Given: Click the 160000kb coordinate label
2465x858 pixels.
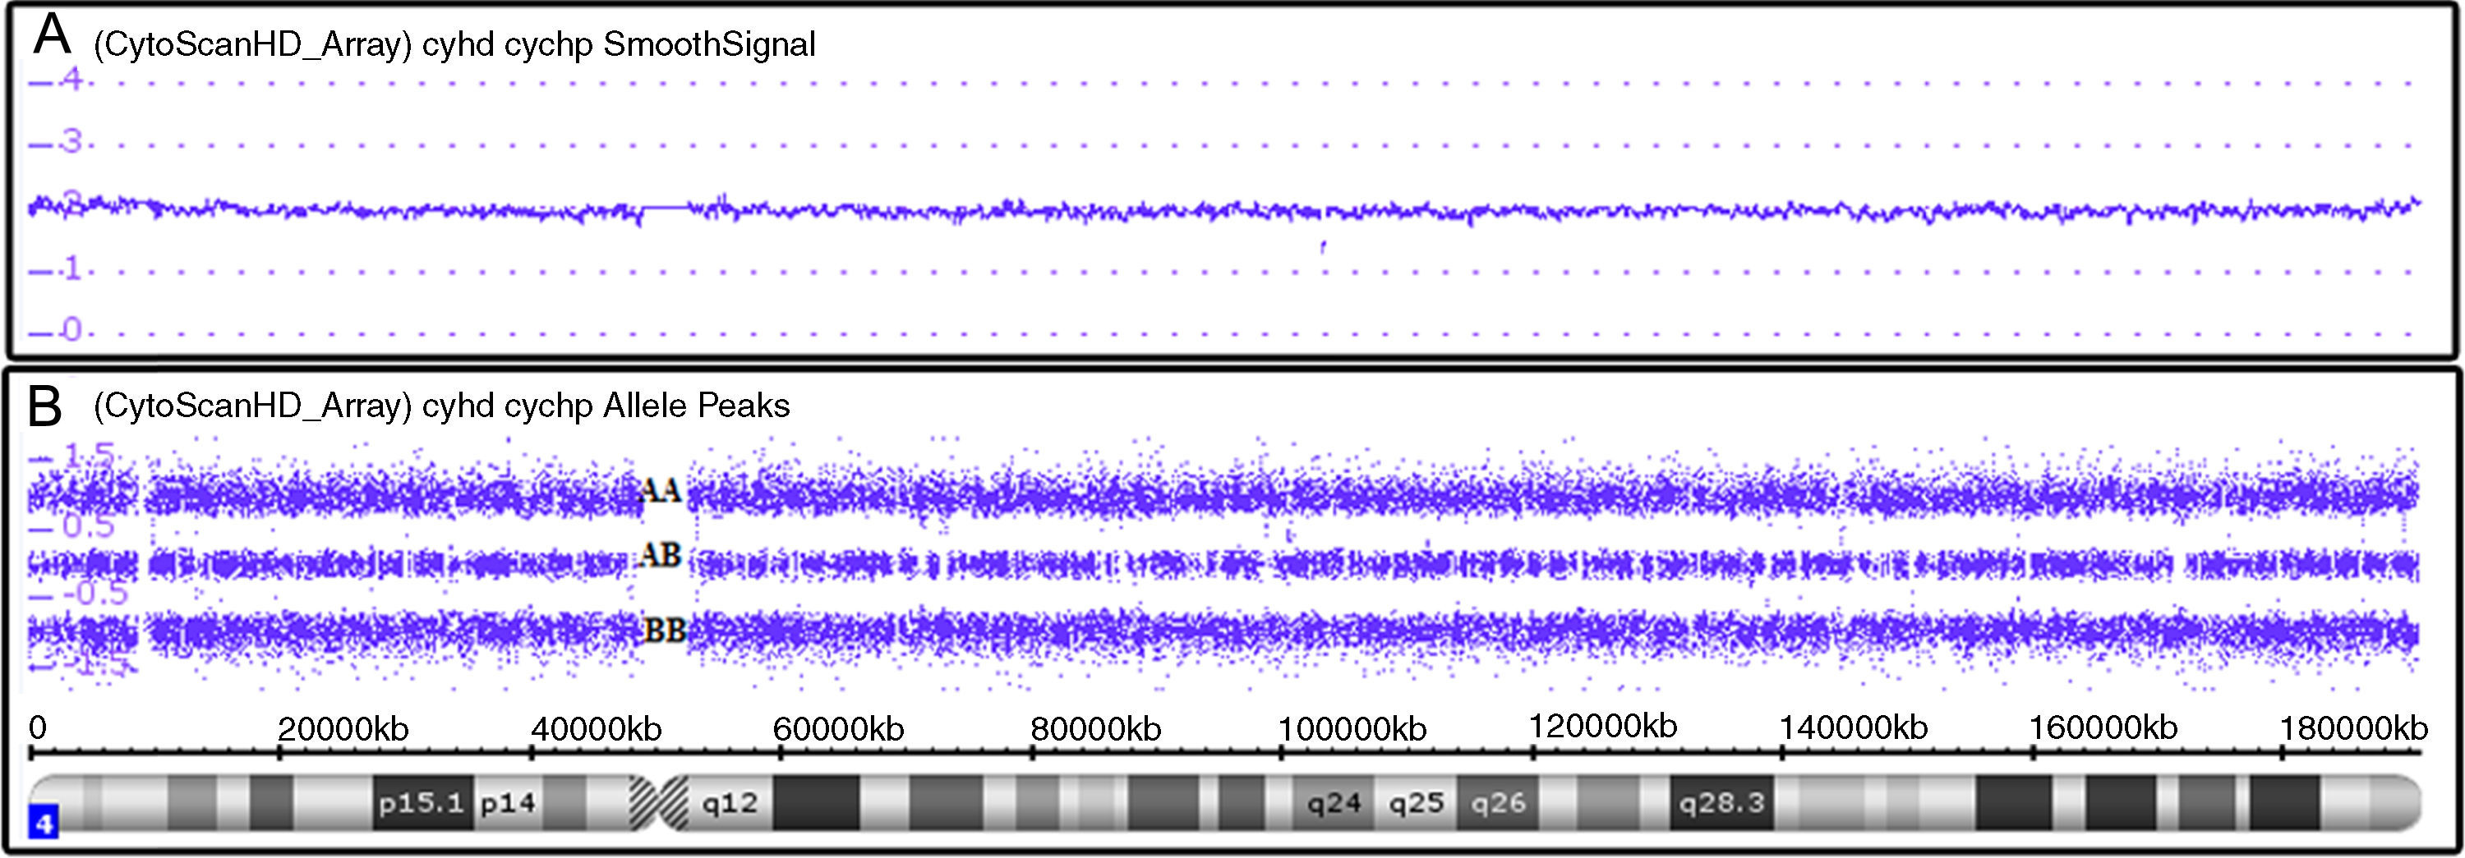Looking at the screenshot, I should [x=2103, y=728].
